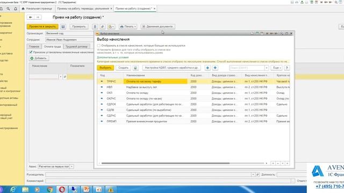Click search input field in dialog
Screen dimensions: 344x193
pos(247,68)
